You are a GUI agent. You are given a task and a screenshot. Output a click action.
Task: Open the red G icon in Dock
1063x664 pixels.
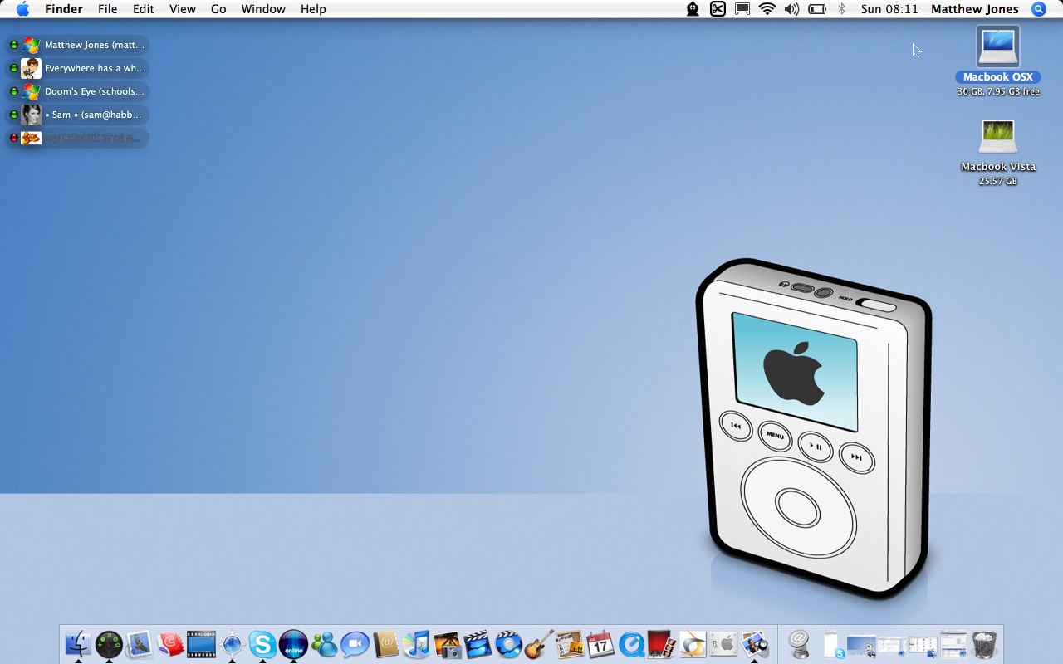click(170, 644)
